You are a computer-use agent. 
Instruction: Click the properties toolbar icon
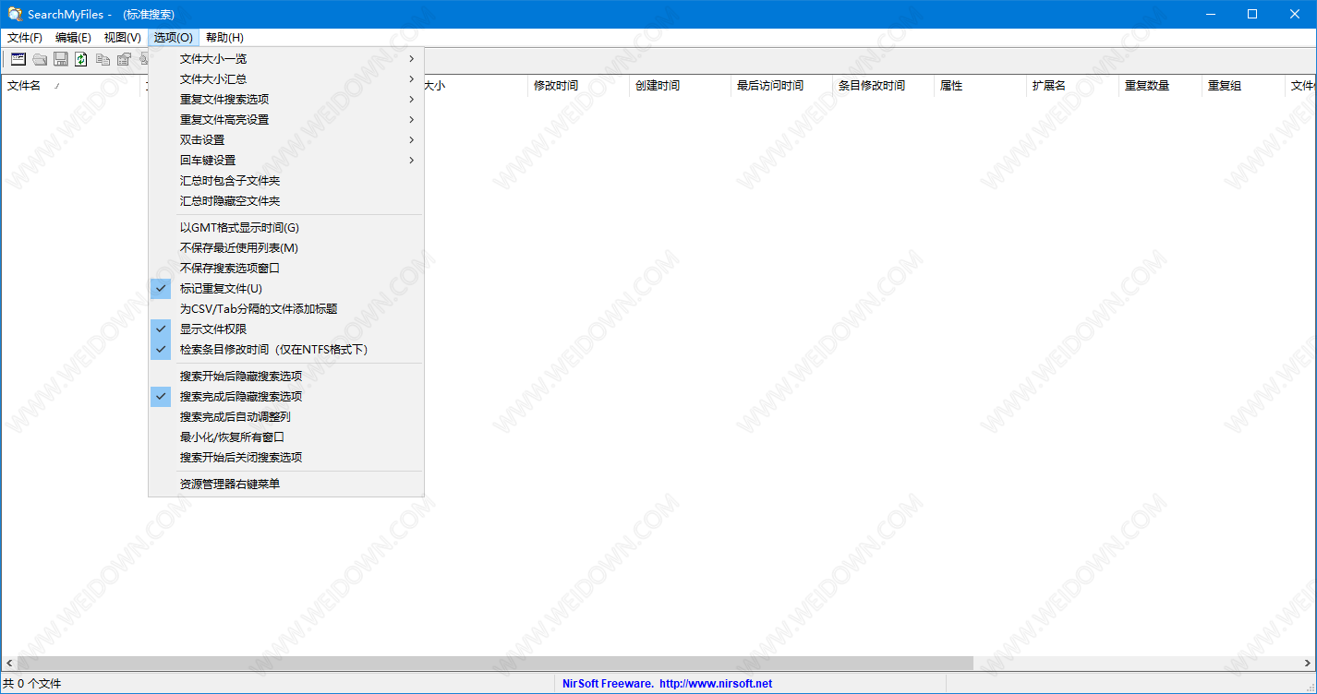(x=124, y=59)
